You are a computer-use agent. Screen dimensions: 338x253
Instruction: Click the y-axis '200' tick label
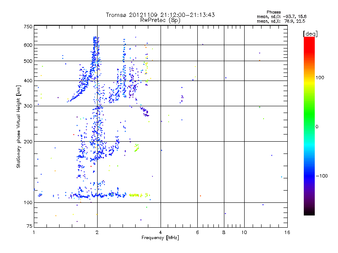(28, 142)
